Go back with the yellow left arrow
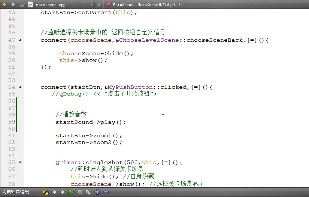The image size is (309, 197). pyautogui.click(x=4, y=4)
